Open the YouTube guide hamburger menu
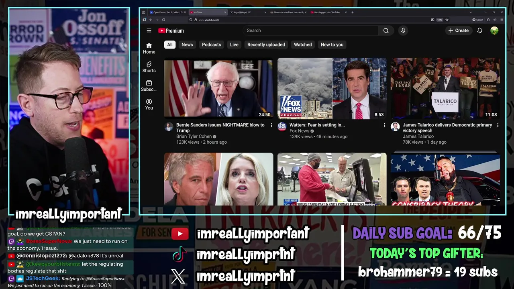The height and width of the screenshot is (289, 514). point(149,31)
